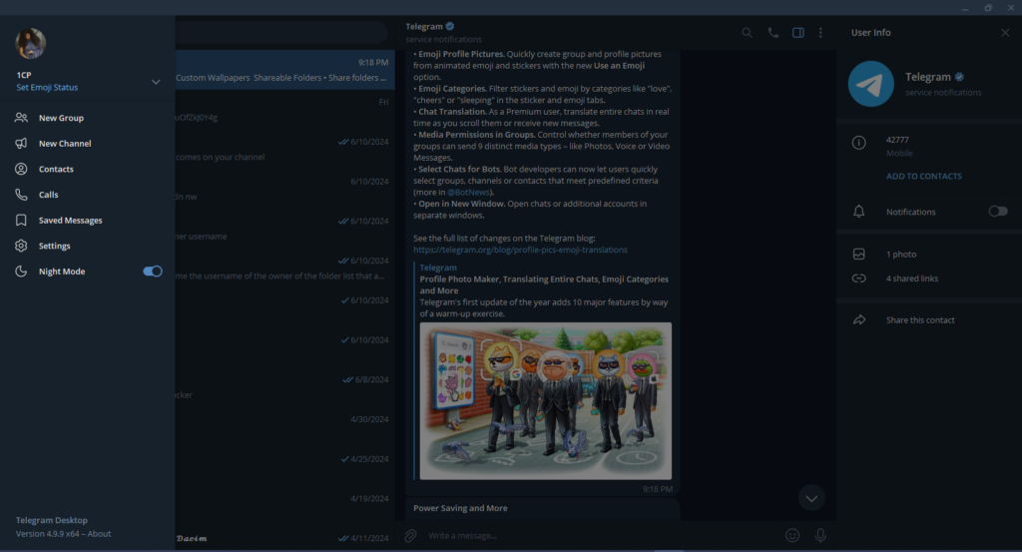Open the blog preview image of cartoon characters
Viewport: 1022px width, 552px height.
tap(546, 401)
